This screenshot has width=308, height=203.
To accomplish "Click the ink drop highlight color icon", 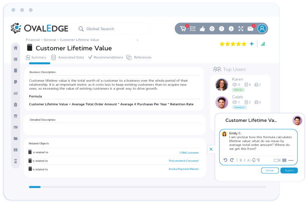I will 254,160.
